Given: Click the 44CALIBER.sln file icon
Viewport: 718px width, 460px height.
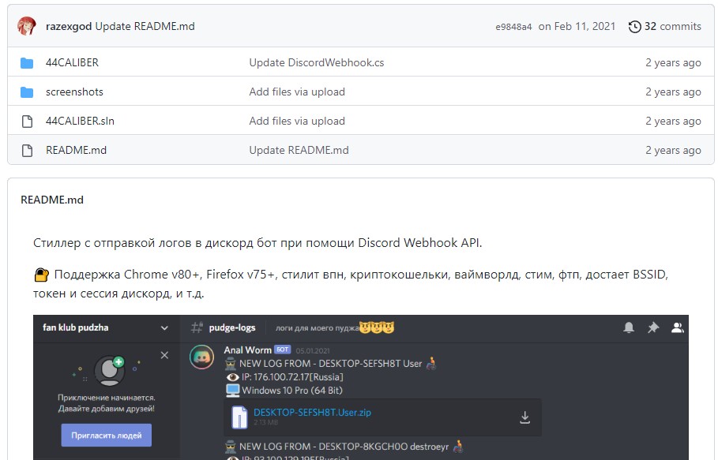Looking at the screenshot, I should pos(27,122).
